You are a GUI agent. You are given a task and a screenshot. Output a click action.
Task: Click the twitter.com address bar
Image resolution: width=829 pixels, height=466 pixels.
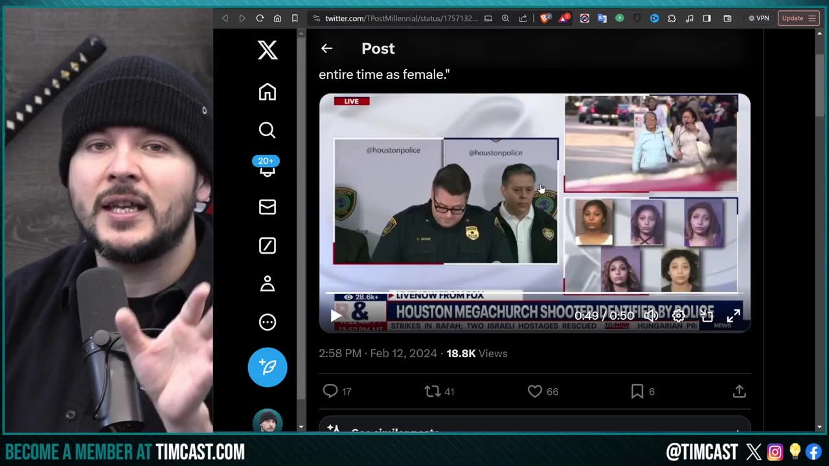pyautogui.click(x=401, y=18)
